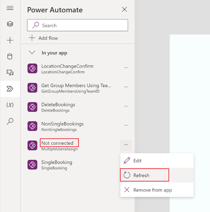The image size is (210, 212).
Task: Open more options for DeleteBookings flow
Action: 126,106
